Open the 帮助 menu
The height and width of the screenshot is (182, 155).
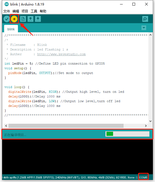[x=43, y=11]
